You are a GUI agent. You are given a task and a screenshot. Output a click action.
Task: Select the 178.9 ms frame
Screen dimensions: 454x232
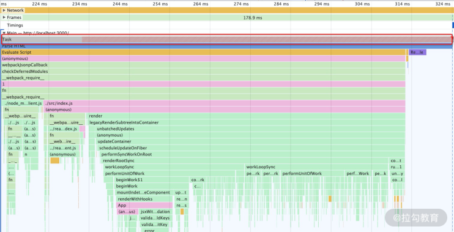(x=253, y=18)
